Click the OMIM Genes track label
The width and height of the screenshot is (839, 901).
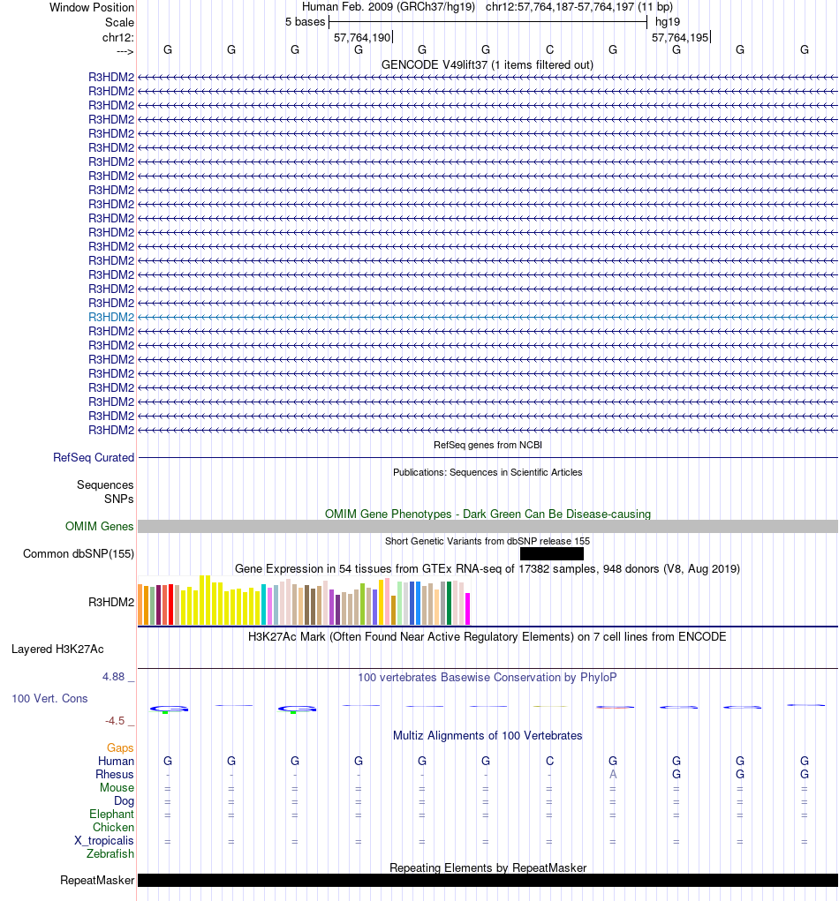[x=99, y=526]
